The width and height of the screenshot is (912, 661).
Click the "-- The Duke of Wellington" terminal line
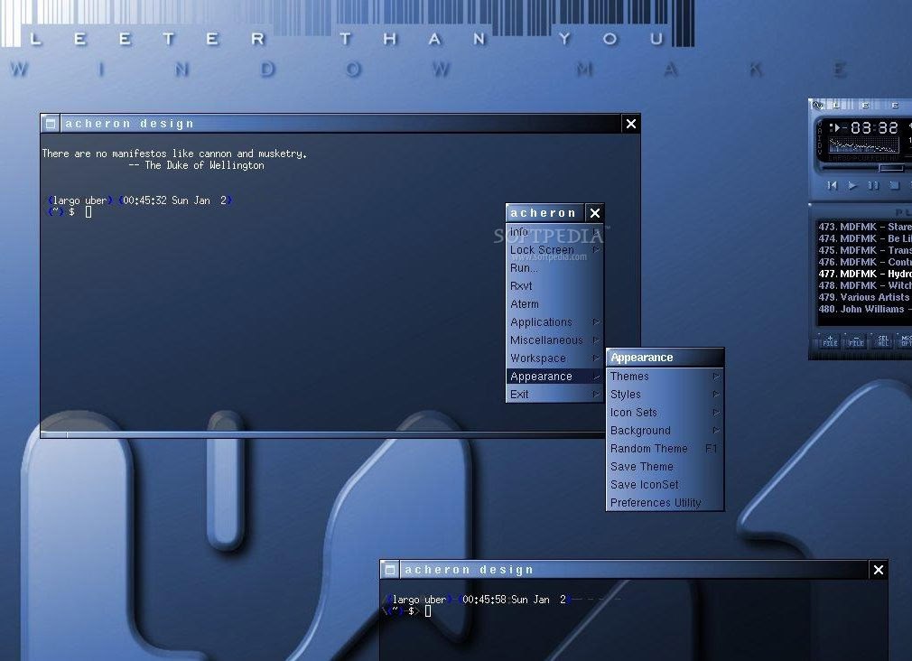click(x=197, y=165)
